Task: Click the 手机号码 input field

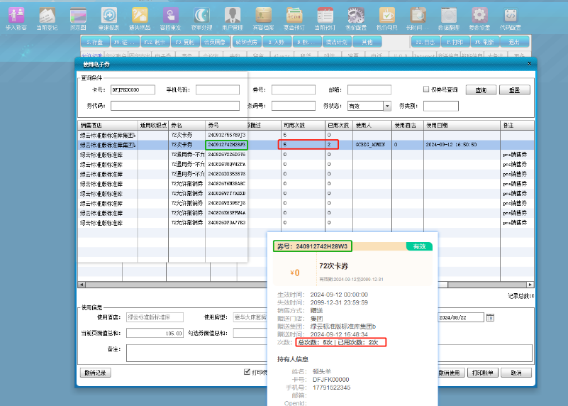Action: (218, 89)
